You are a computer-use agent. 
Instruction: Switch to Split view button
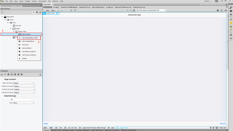click(53, 10)
